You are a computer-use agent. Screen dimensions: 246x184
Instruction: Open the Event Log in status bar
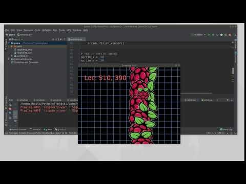[x=227, y=130]
